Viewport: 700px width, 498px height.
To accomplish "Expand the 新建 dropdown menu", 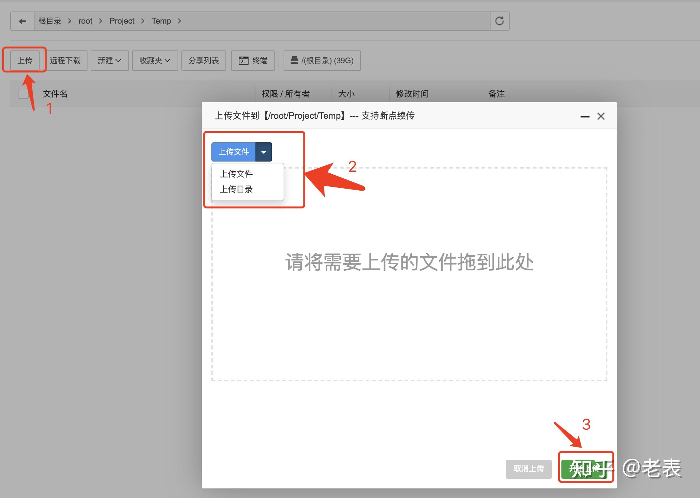I will (x=110, y=60).
